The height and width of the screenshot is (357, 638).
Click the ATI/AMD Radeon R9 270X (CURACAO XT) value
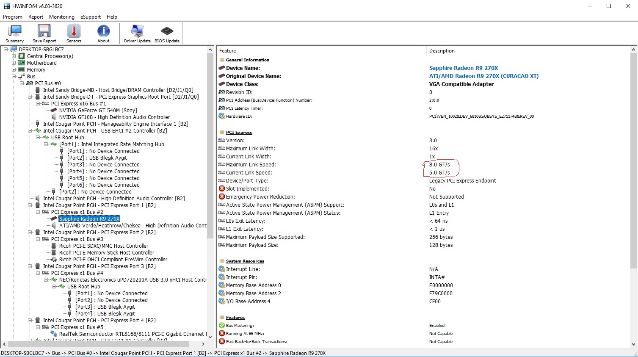(484, 76)
